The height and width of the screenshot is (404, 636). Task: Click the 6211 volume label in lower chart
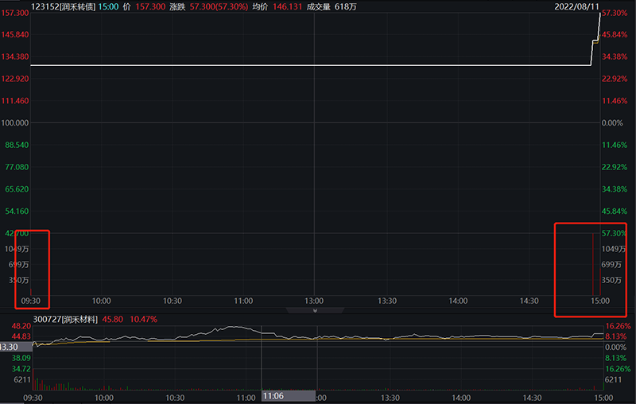[x=21, y=380]
